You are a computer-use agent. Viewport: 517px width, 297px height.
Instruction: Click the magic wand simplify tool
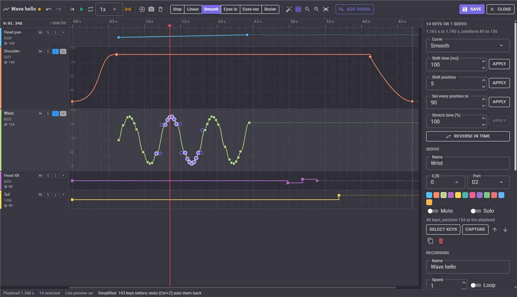click(289, 9)
